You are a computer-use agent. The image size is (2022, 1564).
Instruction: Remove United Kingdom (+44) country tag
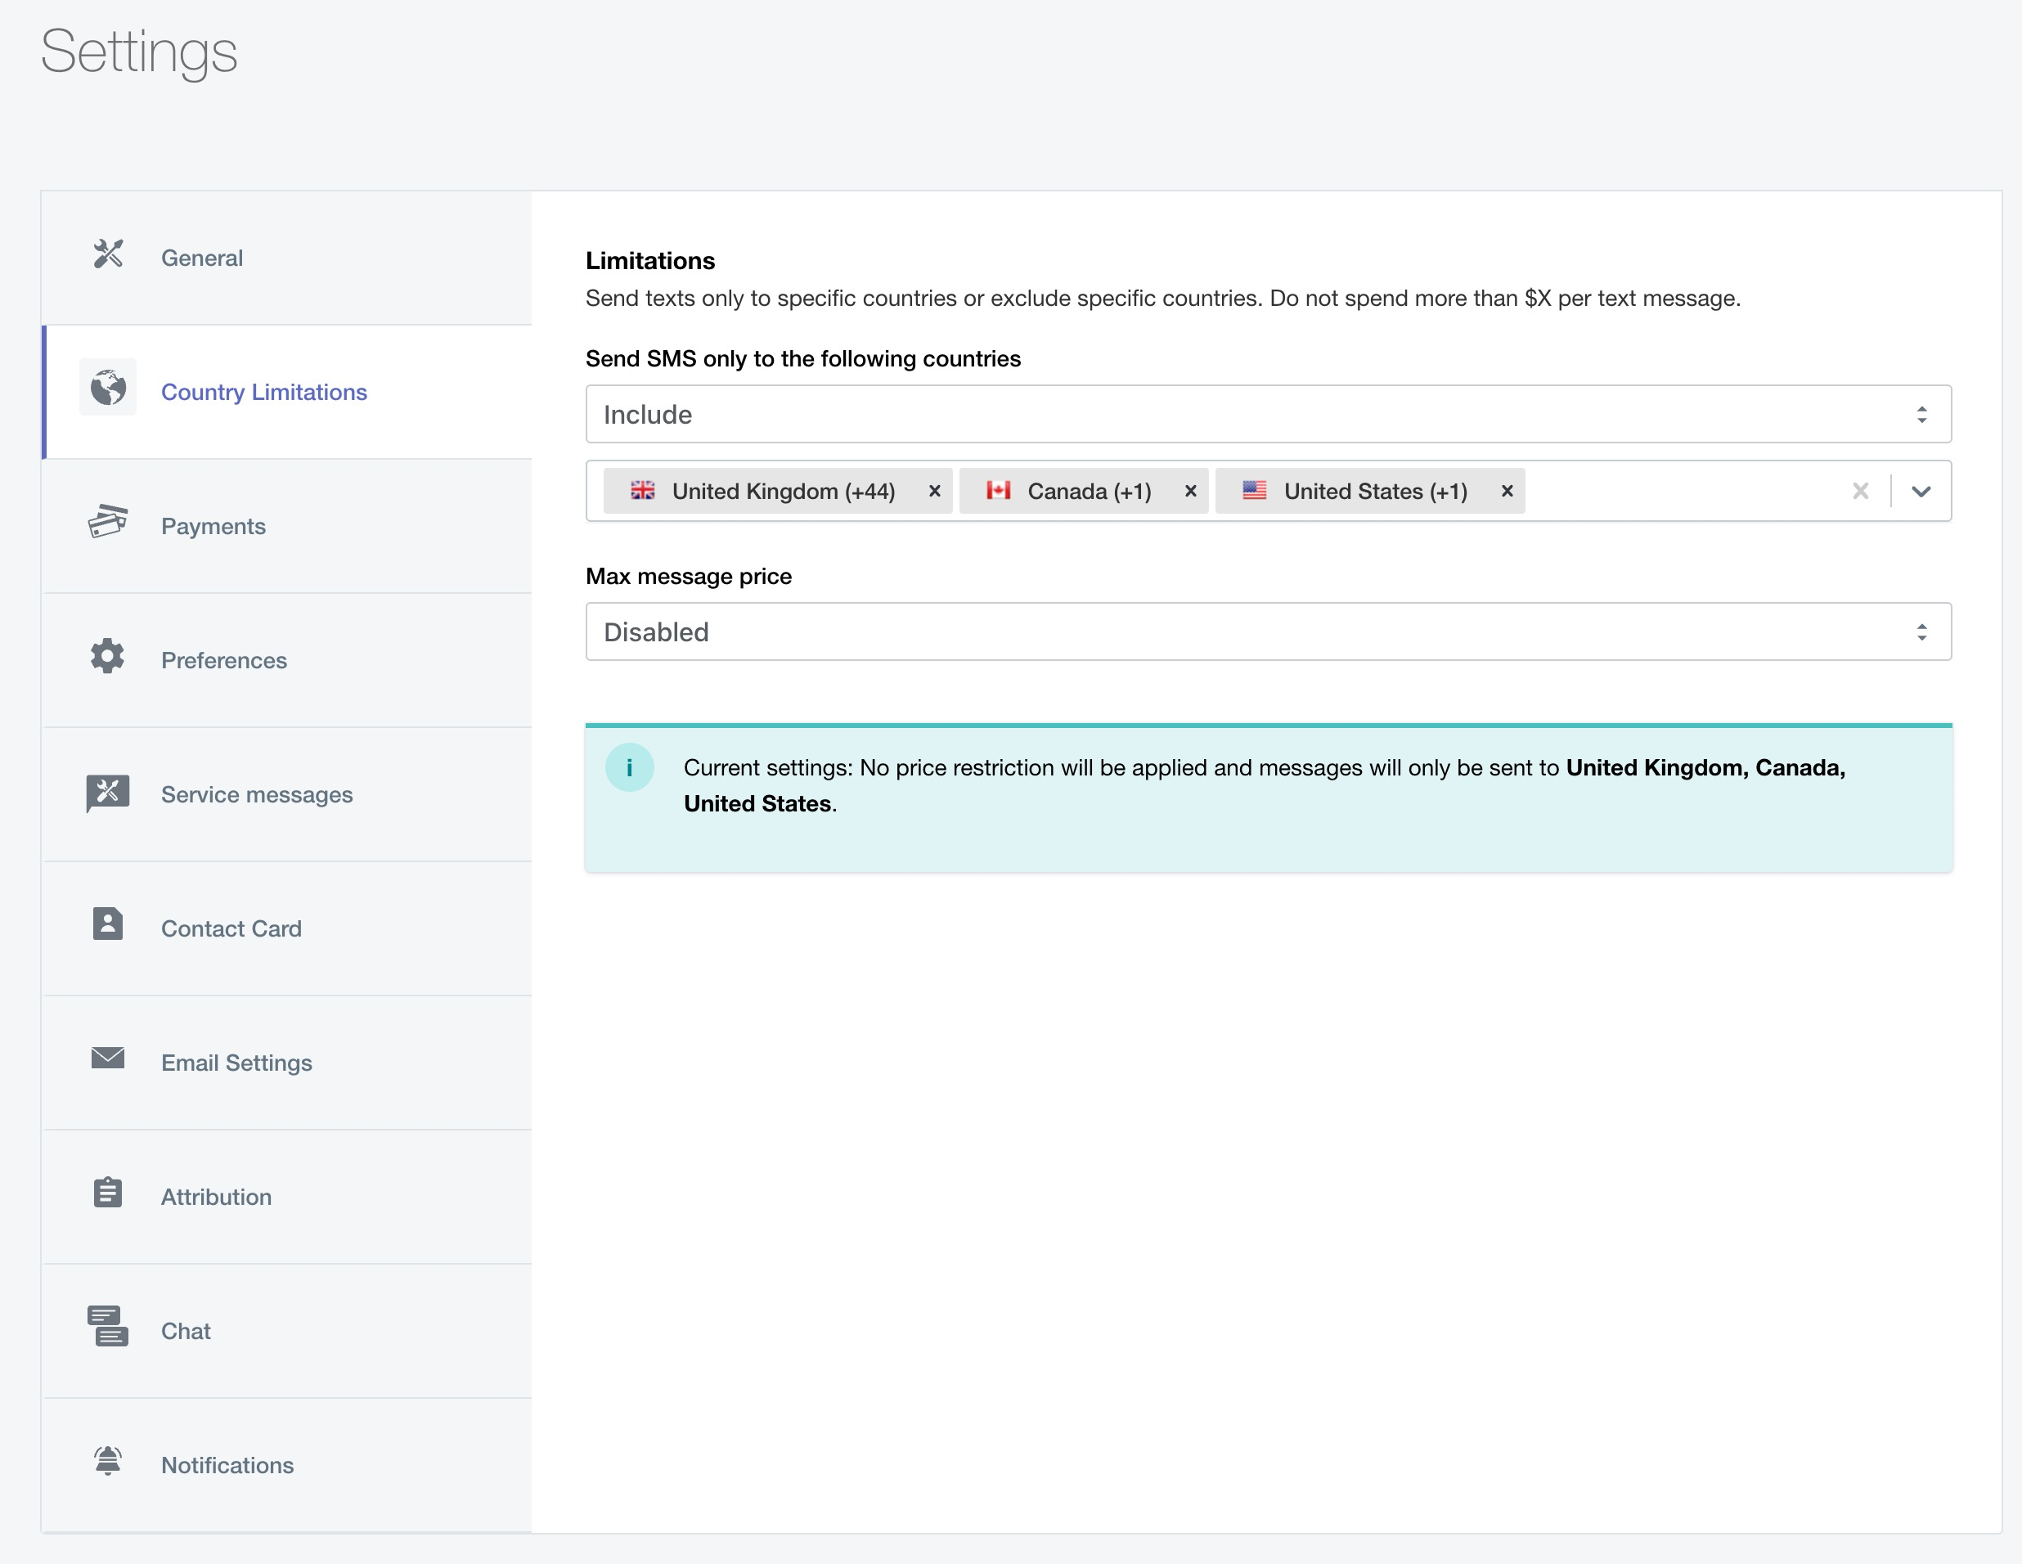tap(934, 492)
